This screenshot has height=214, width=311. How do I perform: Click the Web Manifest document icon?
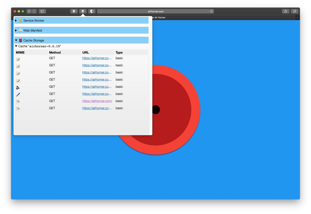(x=20, y=30)
